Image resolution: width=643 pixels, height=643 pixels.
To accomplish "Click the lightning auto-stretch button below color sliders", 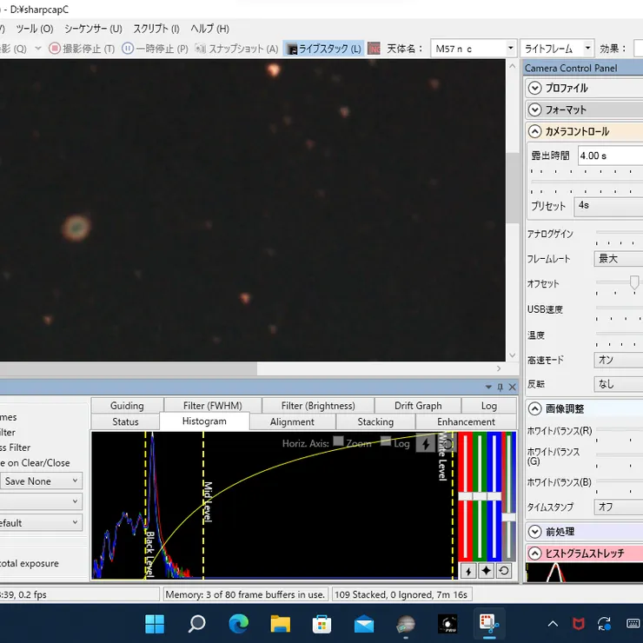I will coord(468,571).
